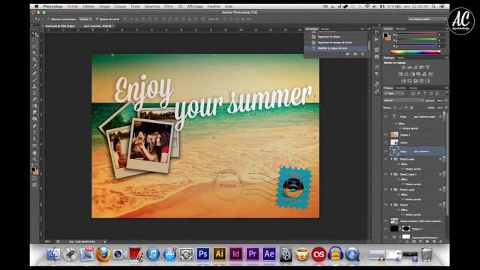Pick a color from the spectrum ramp
This screenshot has width=480, height=270.
[x=415, y=52]
